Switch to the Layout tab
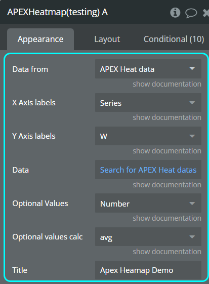 (x=107, y=39)
